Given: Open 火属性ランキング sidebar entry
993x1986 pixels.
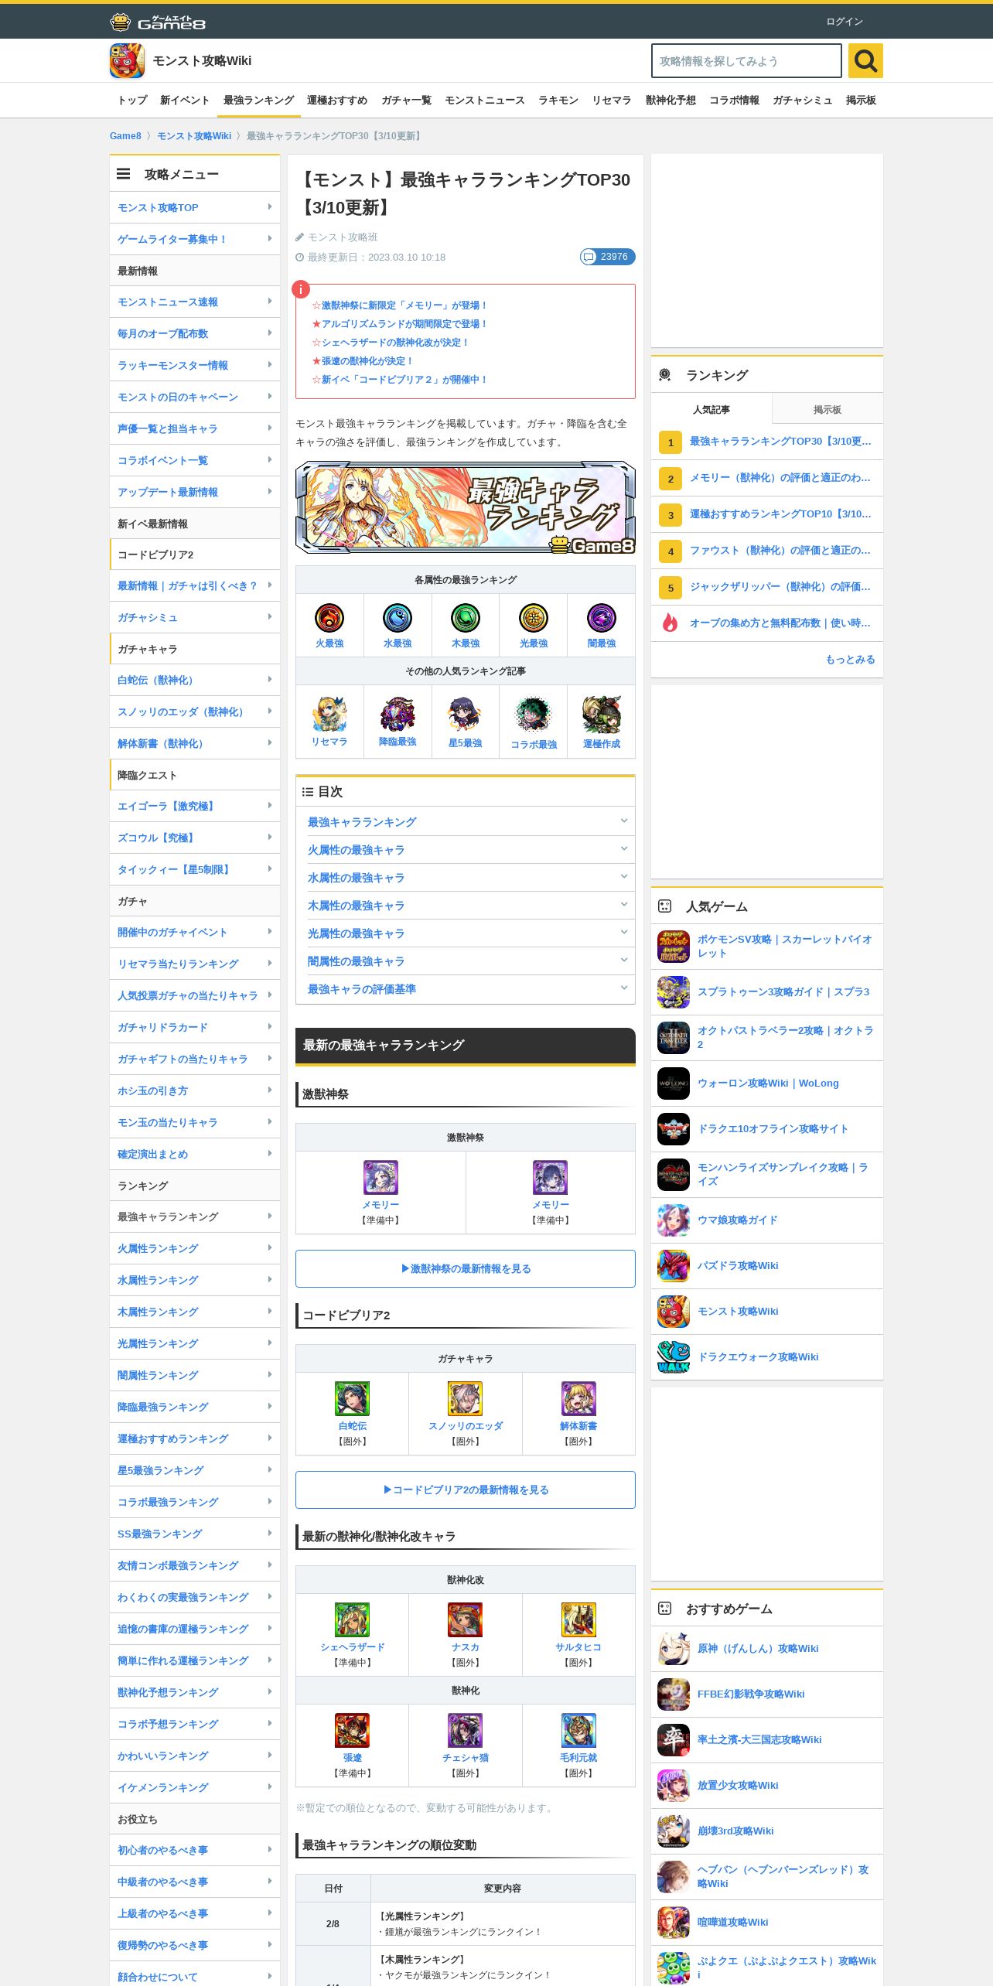Looking at the screenshot, I should tap(195, 1248).
